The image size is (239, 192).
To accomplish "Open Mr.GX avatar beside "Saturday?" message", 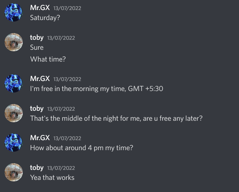I will [14, 12].
